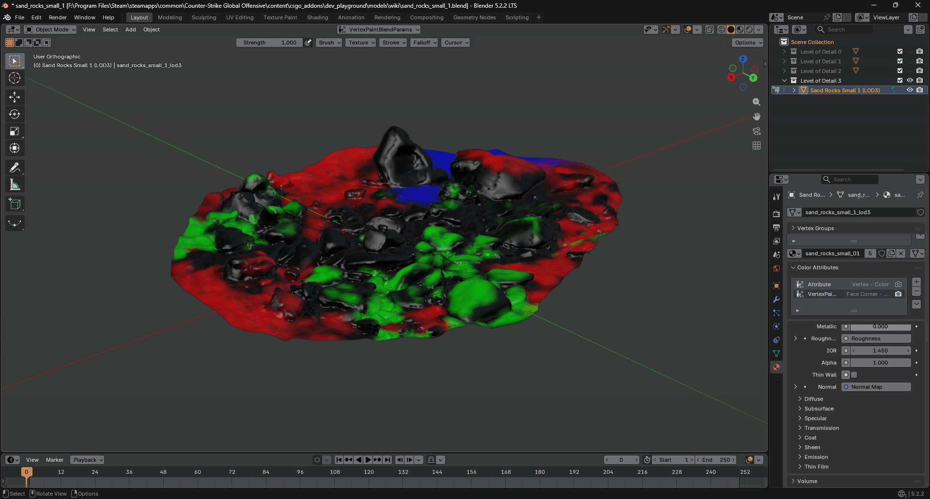Viewport: 930px width, 499px height.
Task: Open the Brush dropdown
Action: click(329, 43)
